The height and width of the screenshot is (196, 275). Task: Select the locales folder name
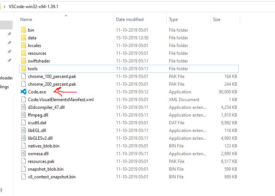(35, 46)
